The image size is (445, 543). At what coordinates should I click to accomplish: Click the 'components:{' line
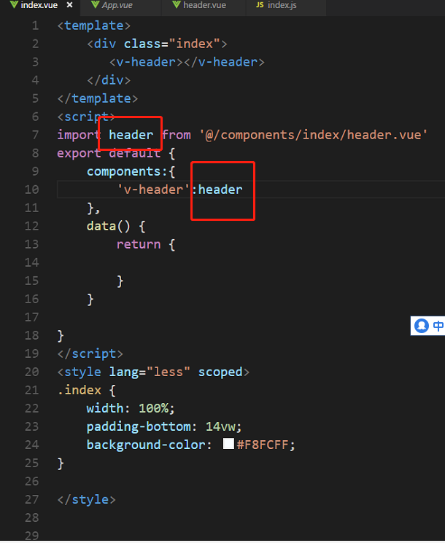[131, 171]
